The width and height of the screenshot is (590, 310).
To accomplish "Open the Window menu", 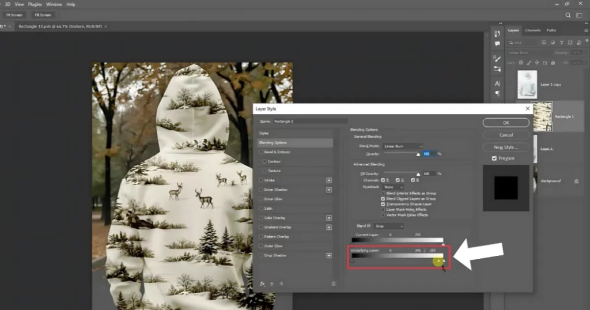I will (x=54, y=5).
